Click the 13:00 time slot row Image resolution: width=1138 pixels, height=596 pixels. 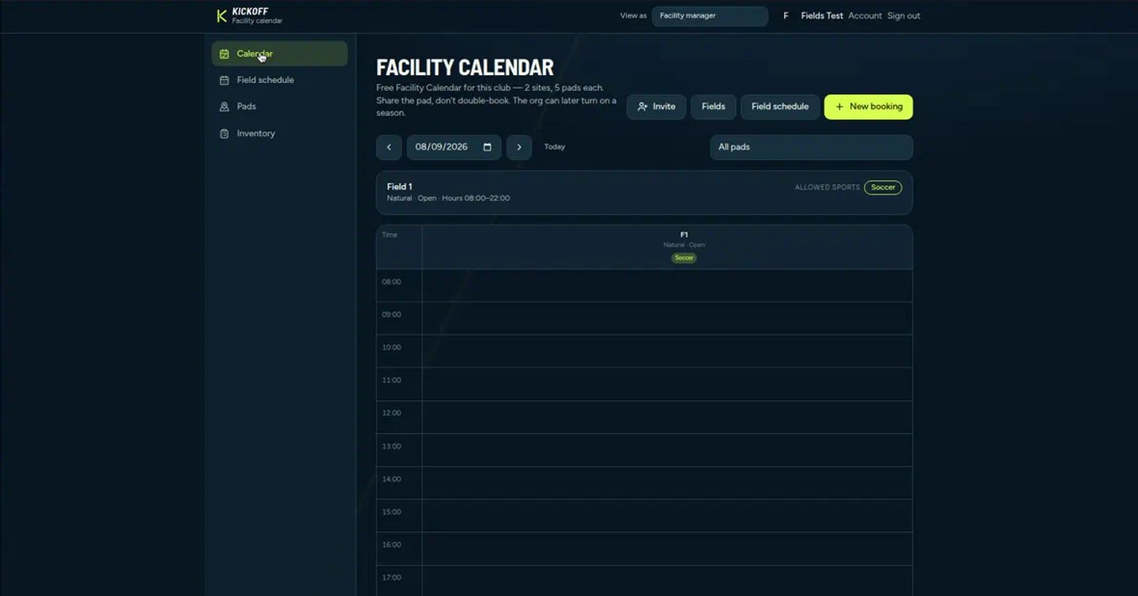pyautogui.click(x=644, y=450)
